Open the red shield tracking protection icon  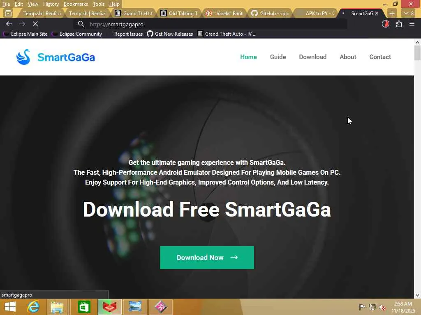386,24
